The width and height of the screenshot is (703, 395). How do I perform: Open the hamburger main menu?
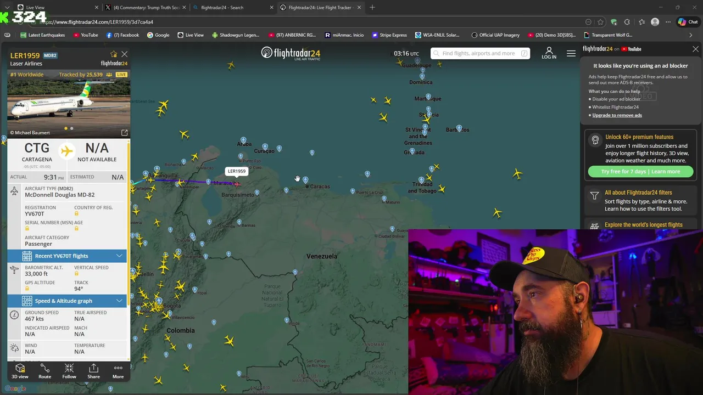coord(571,53)
